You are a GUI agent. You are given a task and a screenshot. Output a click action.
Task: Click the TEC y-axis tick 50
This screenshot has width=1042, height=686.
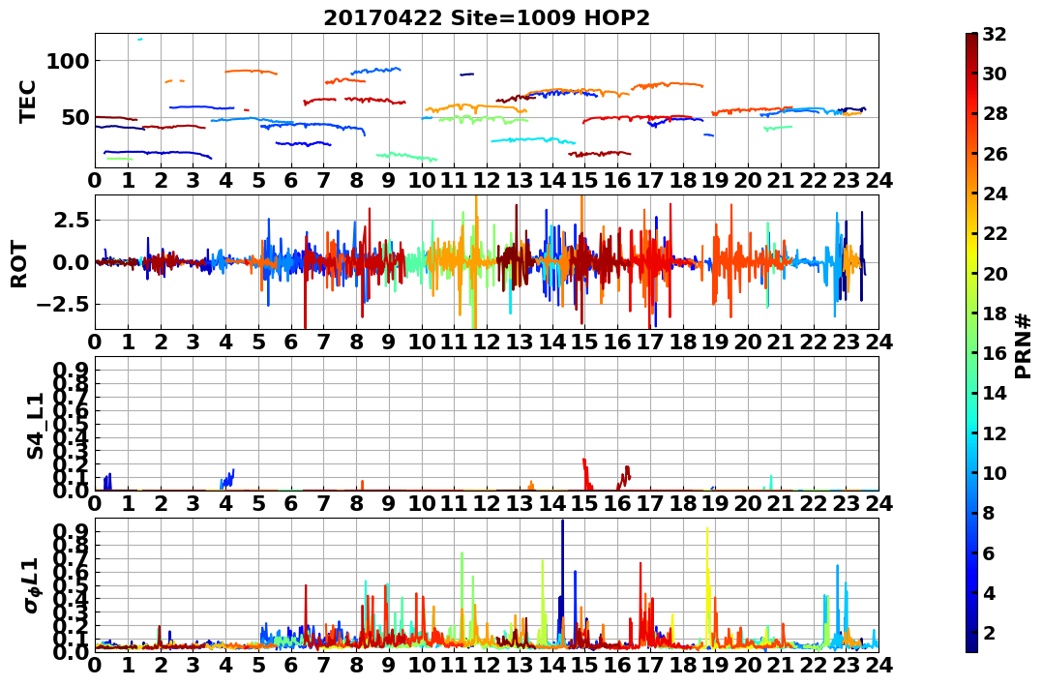coord(74,118)
